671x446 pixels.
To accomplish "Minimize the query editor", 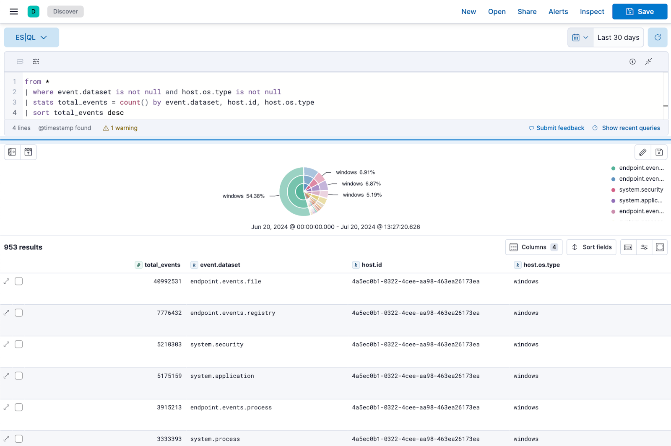I will (648, 62).
